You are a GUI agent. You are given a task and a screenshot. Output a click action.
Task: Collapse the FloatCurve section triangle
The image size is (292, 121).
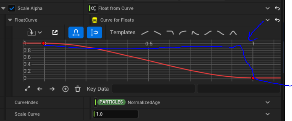(10, 20)
